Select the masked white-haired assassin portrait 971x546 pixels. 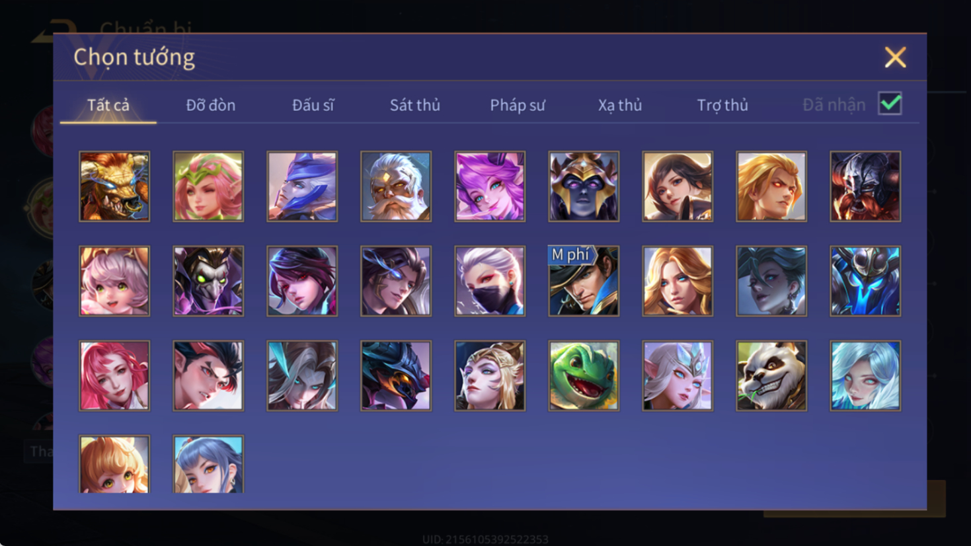[x=490, y=281]
